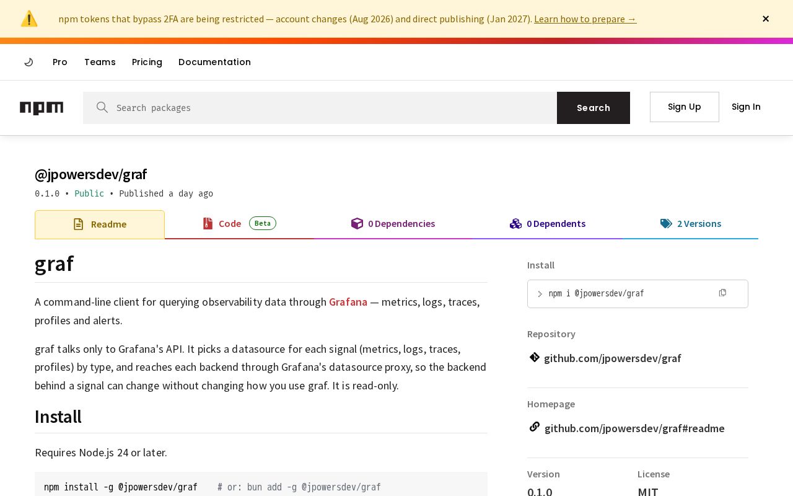Follow 'Learn how to prepare' link
The image size is (793, 496).
585,19
